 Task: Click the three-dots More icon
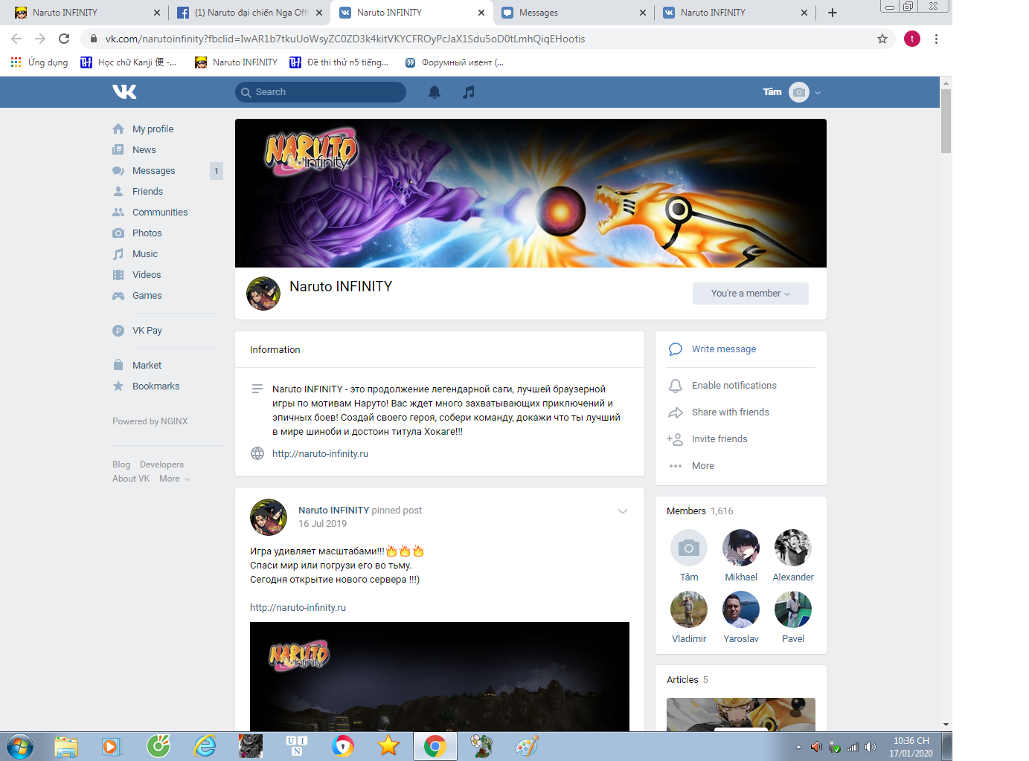pos(676,466)
